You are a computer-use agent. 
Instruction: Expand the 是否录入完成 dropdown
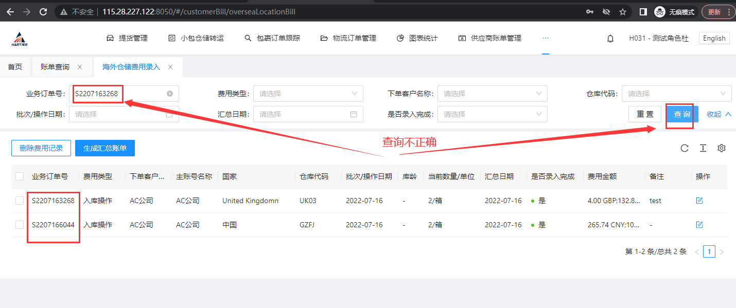click(492, 114)
